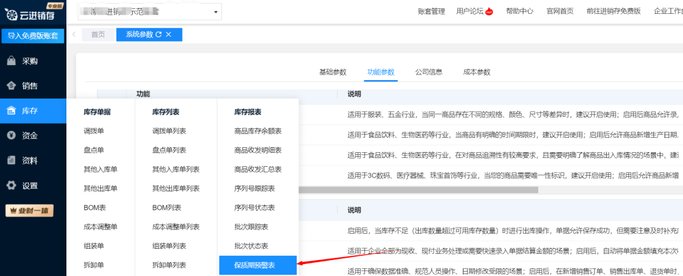Open BOM列表 menu entry
Viewport: 683px width, 276px height.
pyautogui.click(x=167, y=208)
